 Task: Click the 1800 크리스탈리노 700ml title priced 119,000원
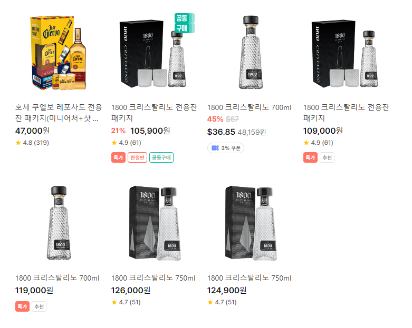58,278
